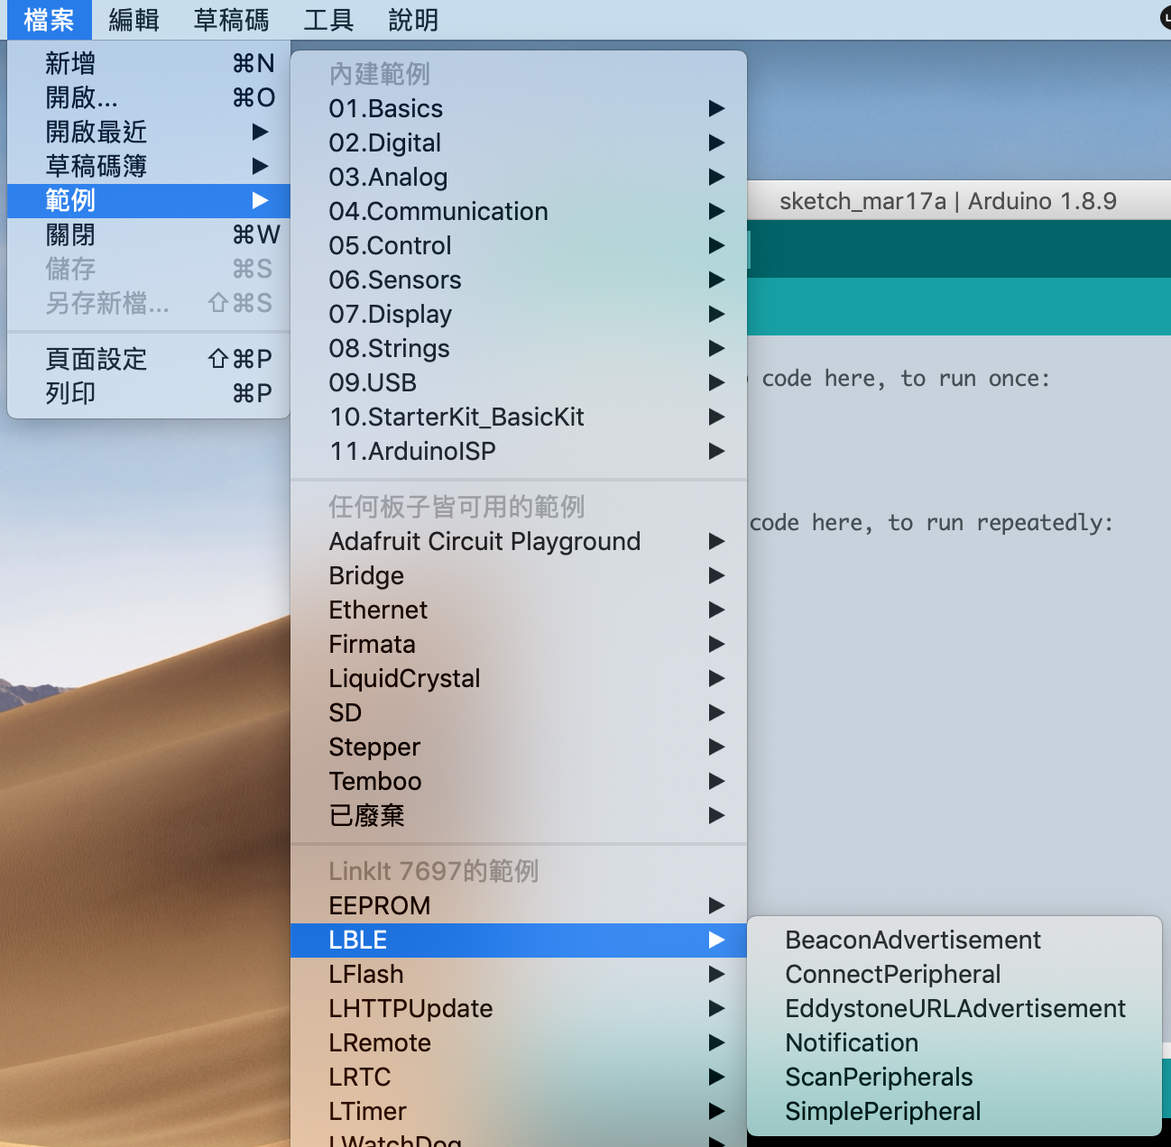Image resolution: width=1171 pixels, height=1147 pixels.
Task: Open the 說明 menu
Action: 413,19
